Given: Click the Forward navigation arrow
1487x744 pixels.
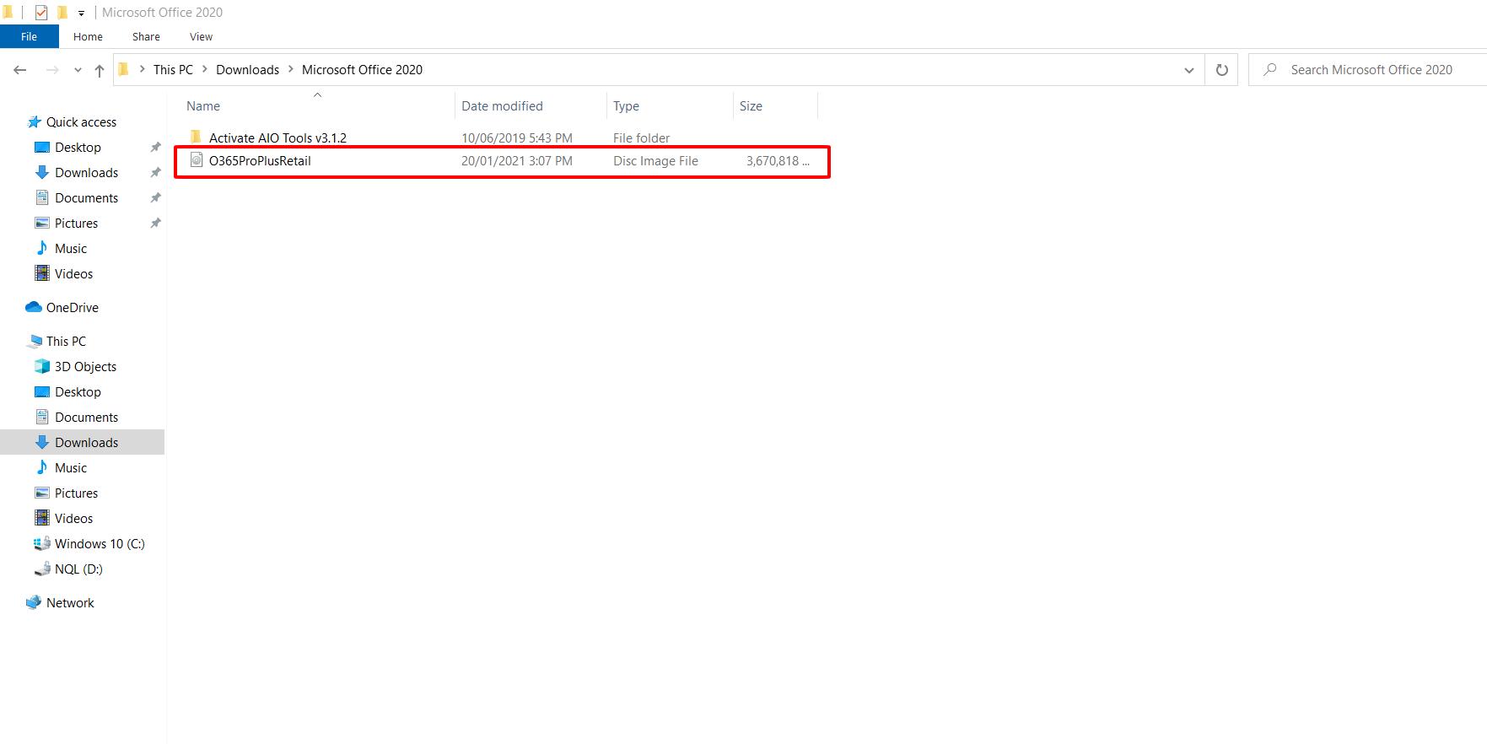Looking at the screenshot, I should pyautogui.click(x=52, y=70).
